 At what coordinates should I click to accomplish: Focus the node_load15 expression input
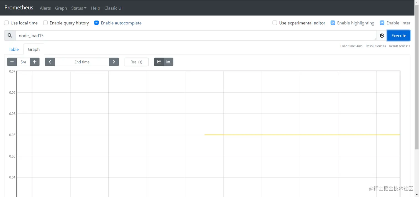(x=196, y=36)
